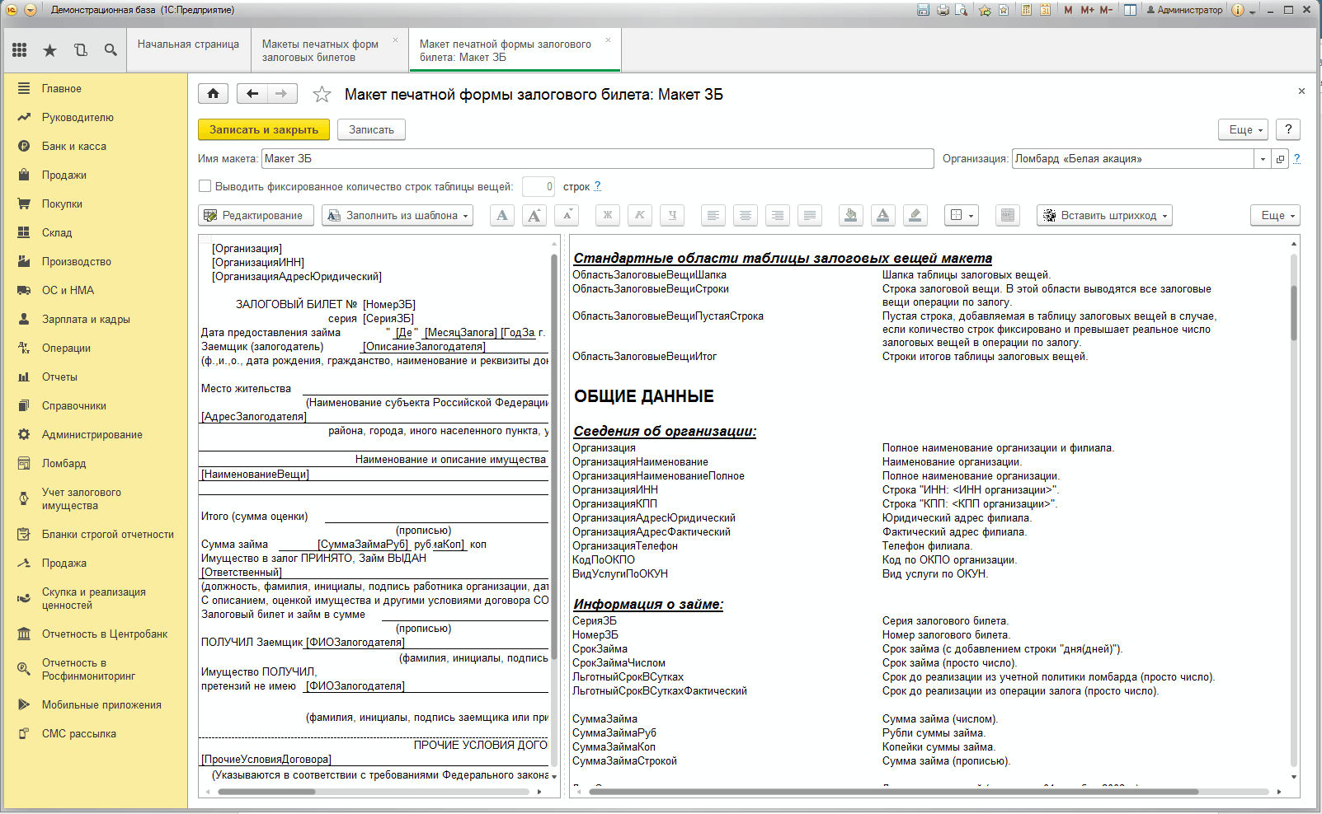The width and height of the screenshot is (1322, 814).
Task: Open the calendar icon in title bar
Action: pos(1045,10)
